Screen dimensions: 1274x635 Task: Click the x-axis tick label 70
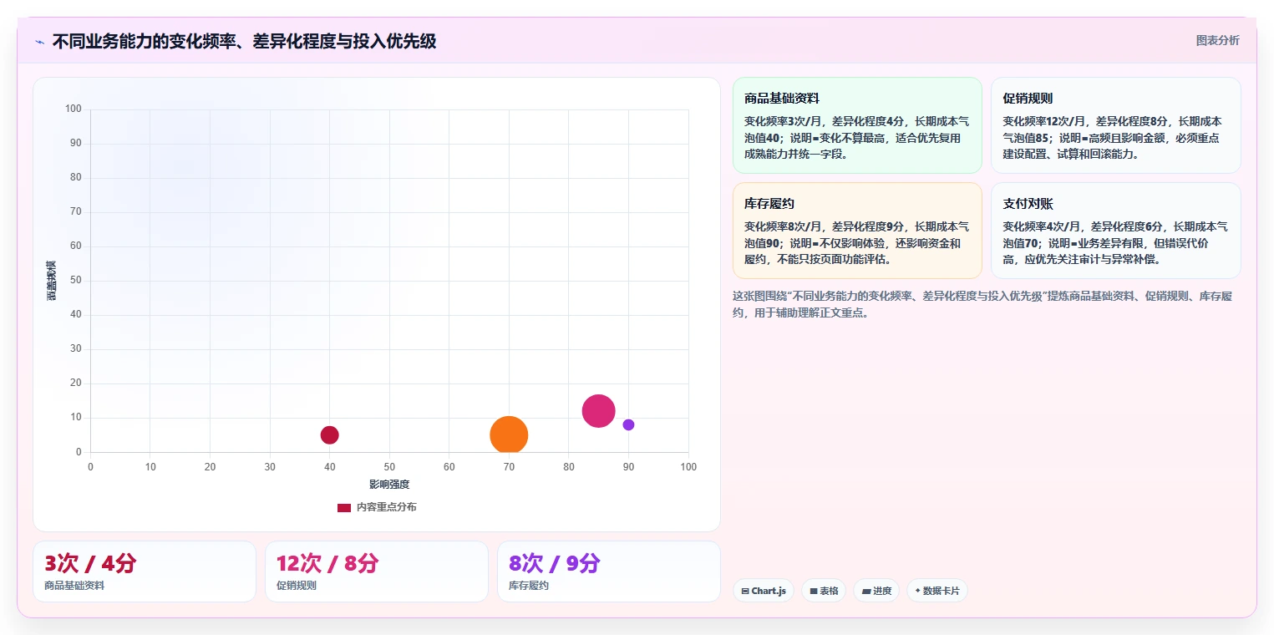click(x=509, y=466)
